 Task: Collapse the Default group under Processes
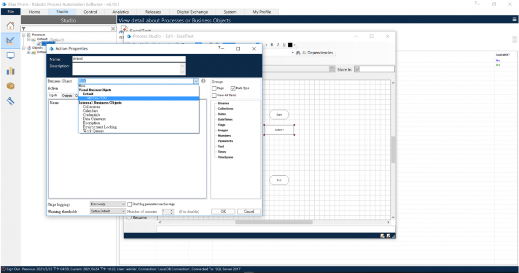pos(29,39)
